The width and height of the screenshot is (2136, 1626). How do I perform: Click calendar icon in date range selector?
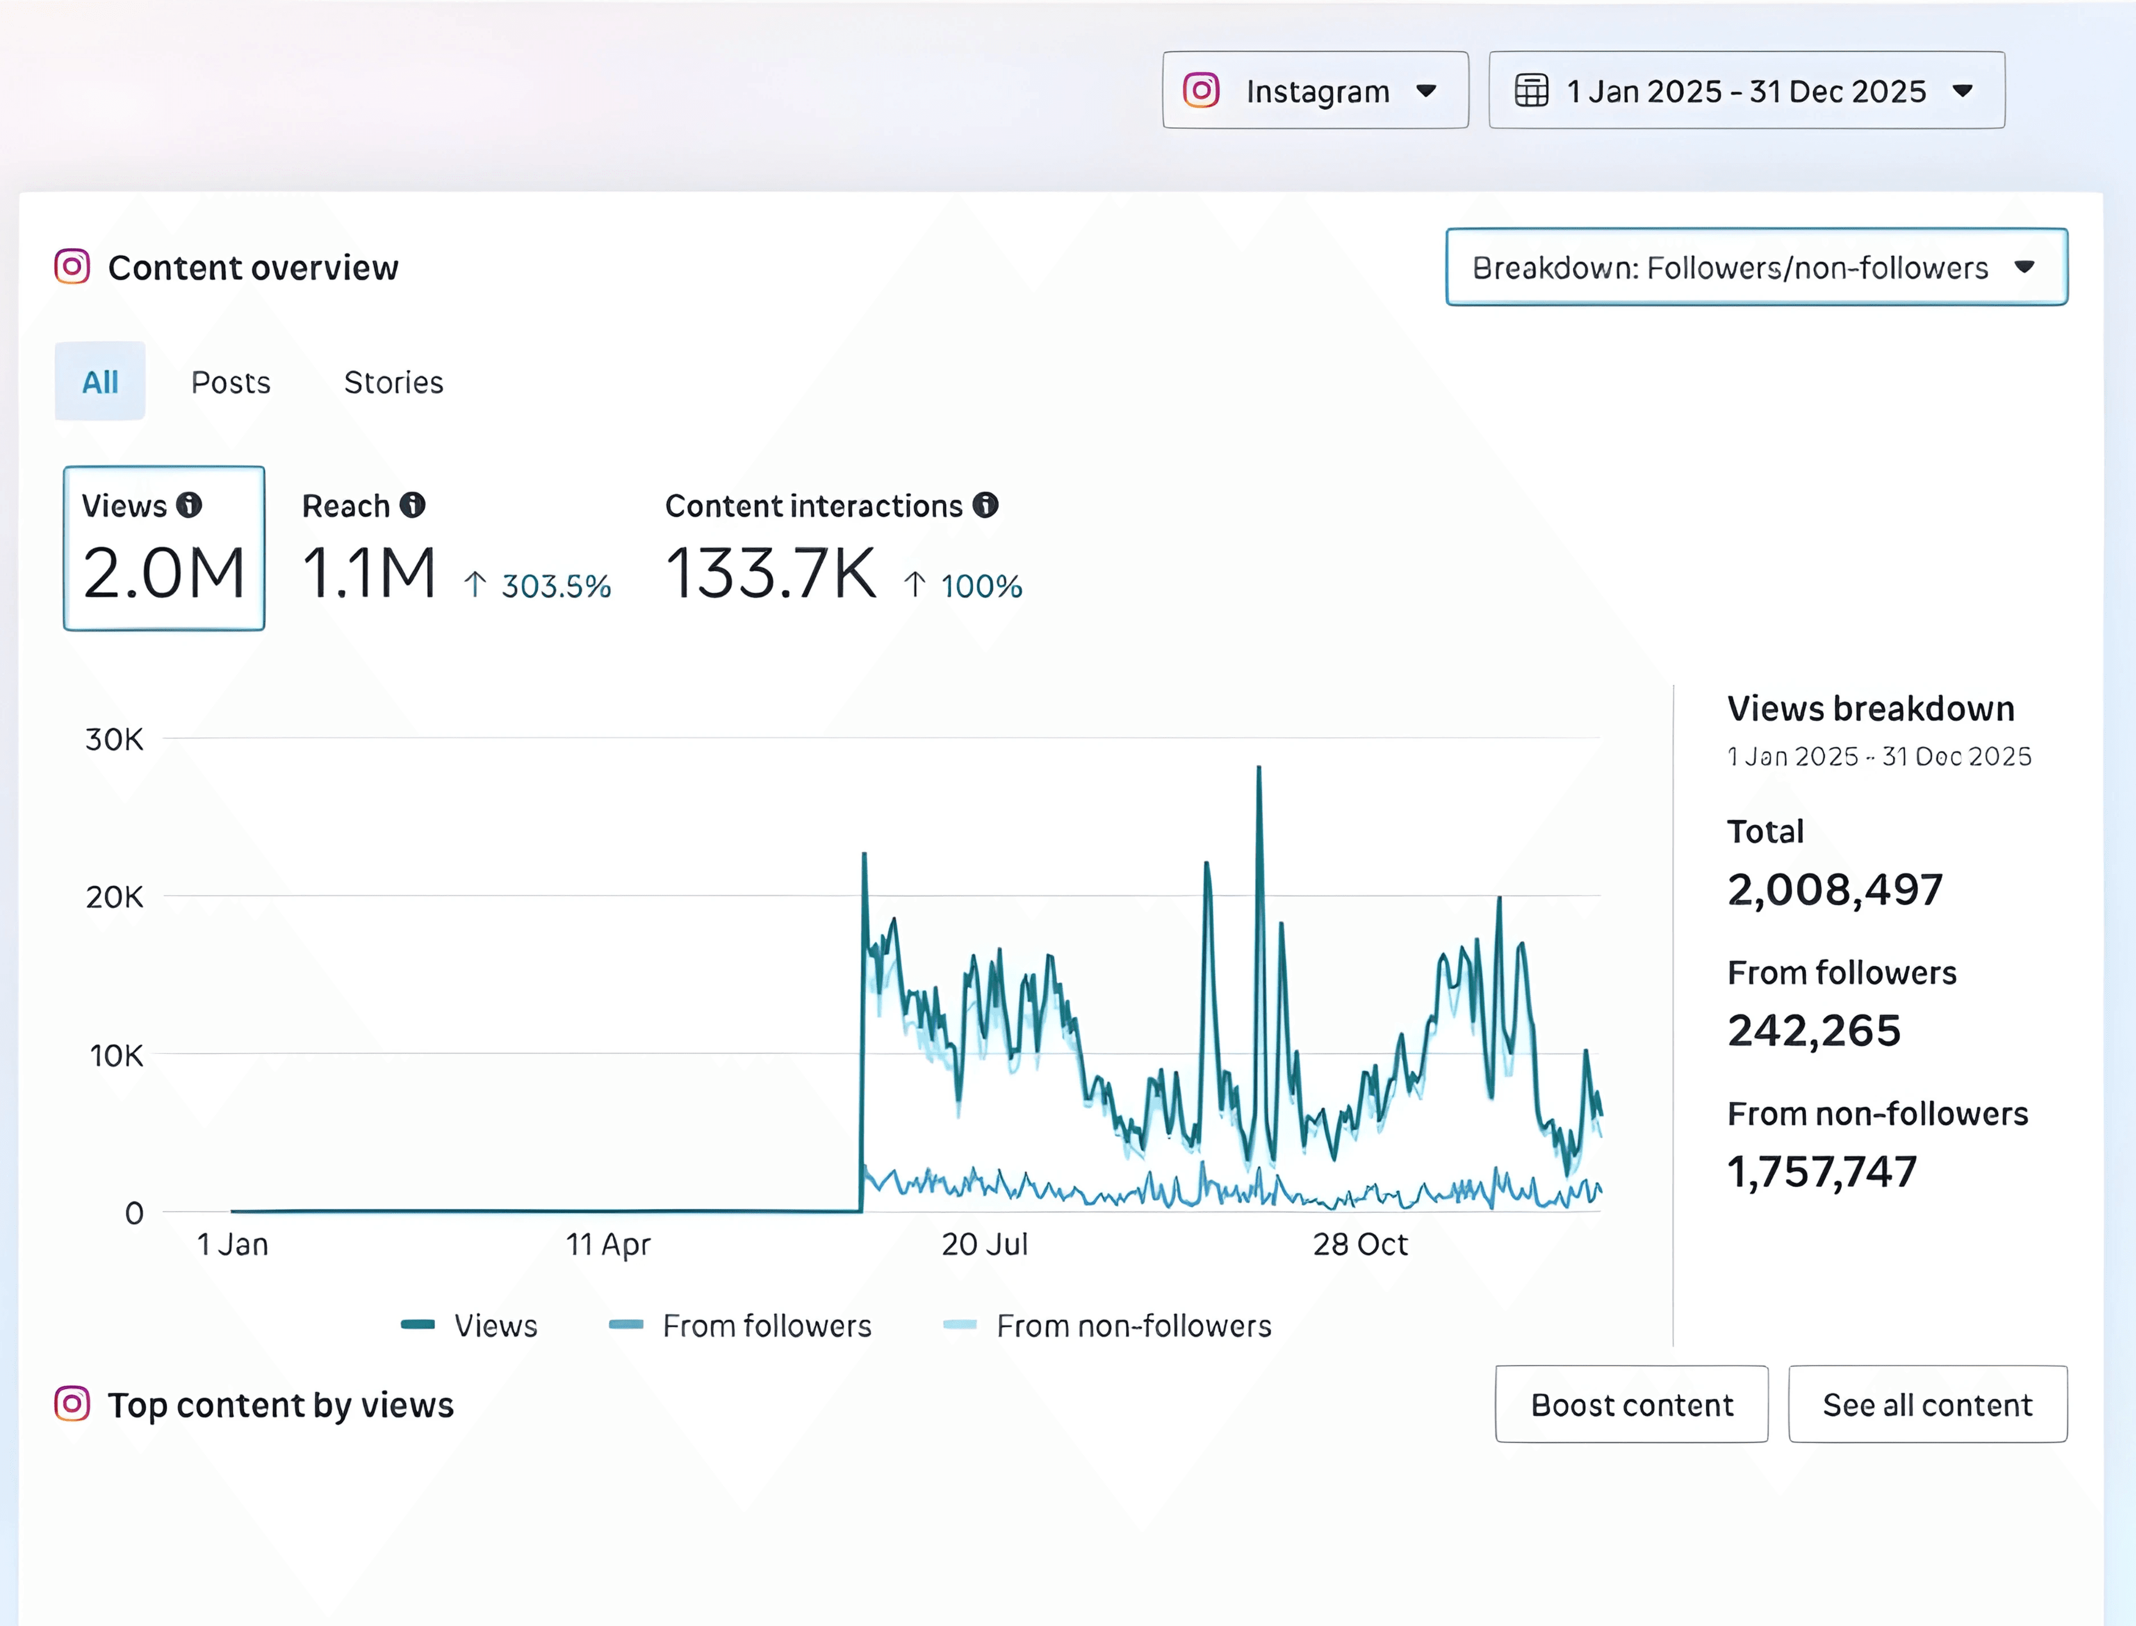(x=1532, y=90)
